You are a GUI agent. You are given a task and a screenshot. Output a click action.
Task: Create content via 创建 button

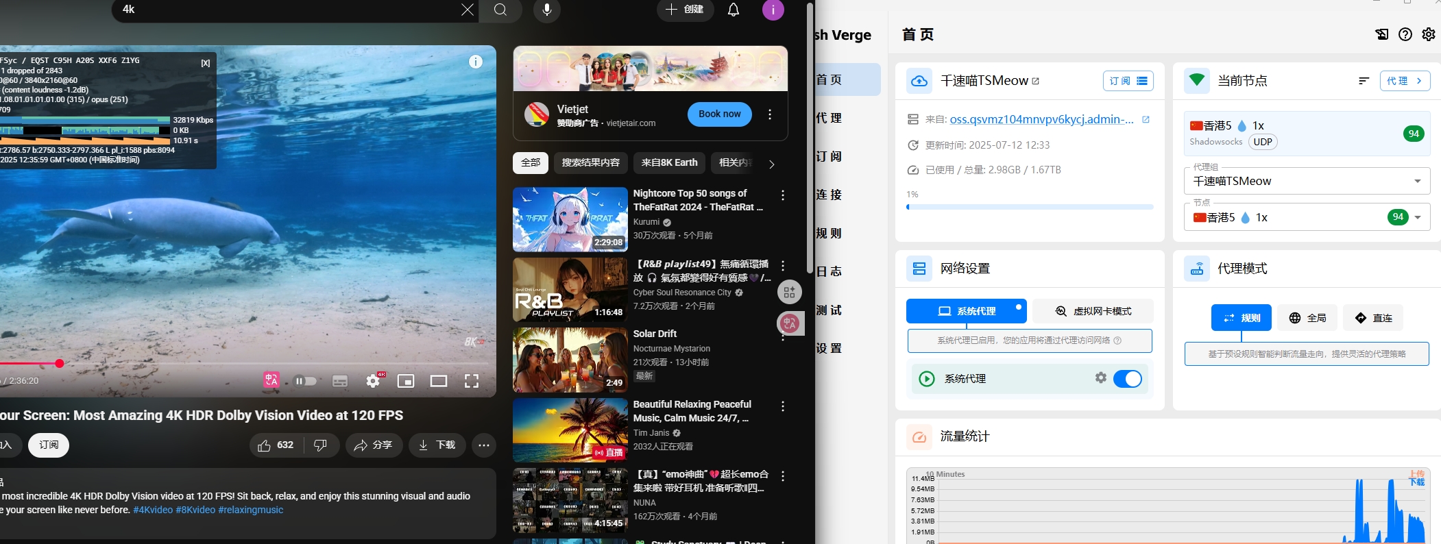[x=686, y=10]
